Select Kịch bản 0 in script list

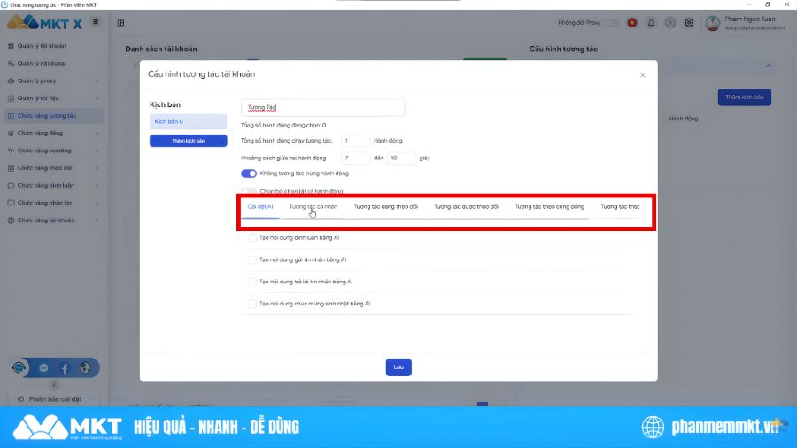tap(188, 122)
